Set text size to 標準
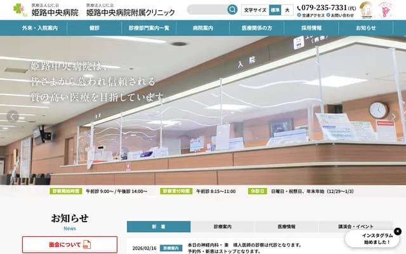Viewport: 406px width, 254px height. (275, 10)
